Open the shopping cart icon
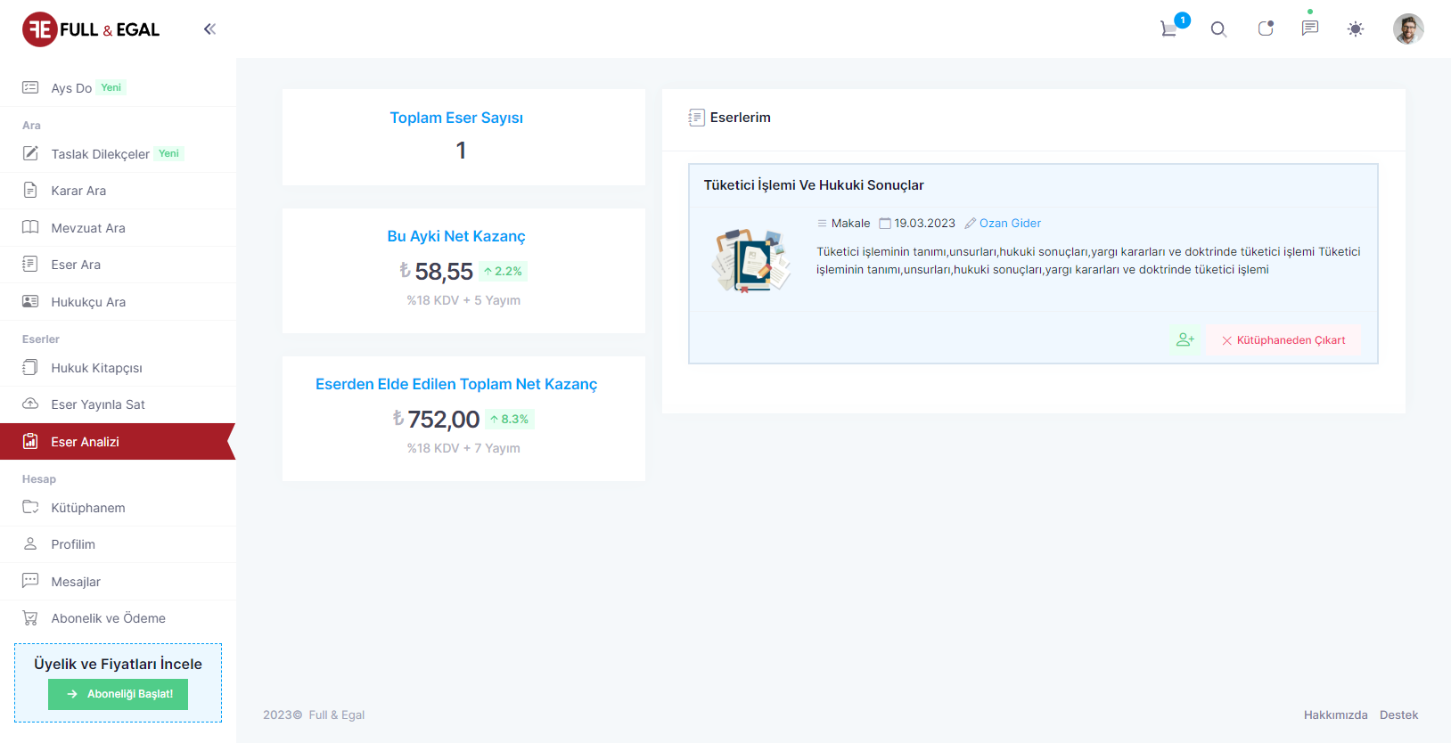Viewport: 1451px width, 743px height. 1169,29
